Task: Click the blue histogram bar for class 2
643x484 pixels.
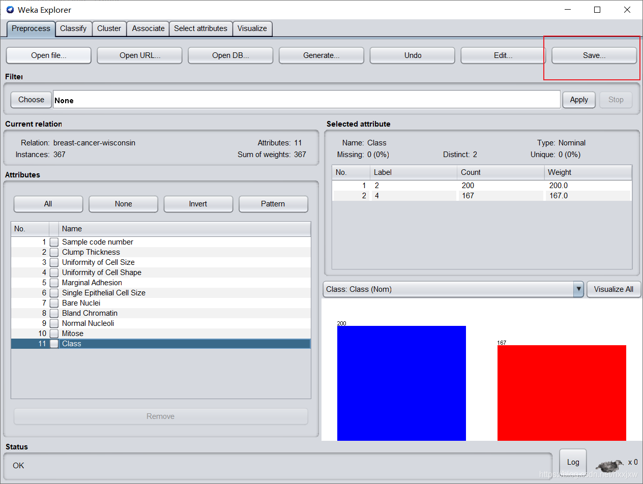Action: pos(401,383)
